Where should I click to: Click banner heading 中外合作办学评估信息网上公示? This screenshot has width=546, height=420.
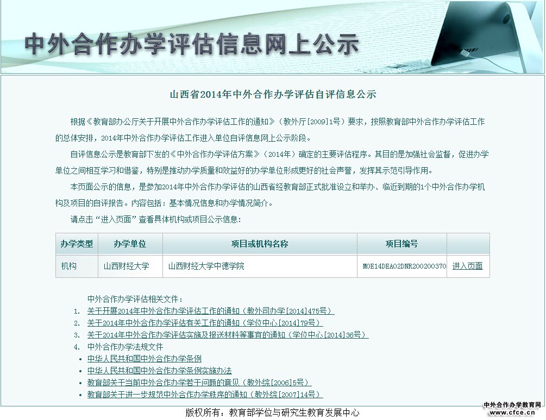[192, 44]
